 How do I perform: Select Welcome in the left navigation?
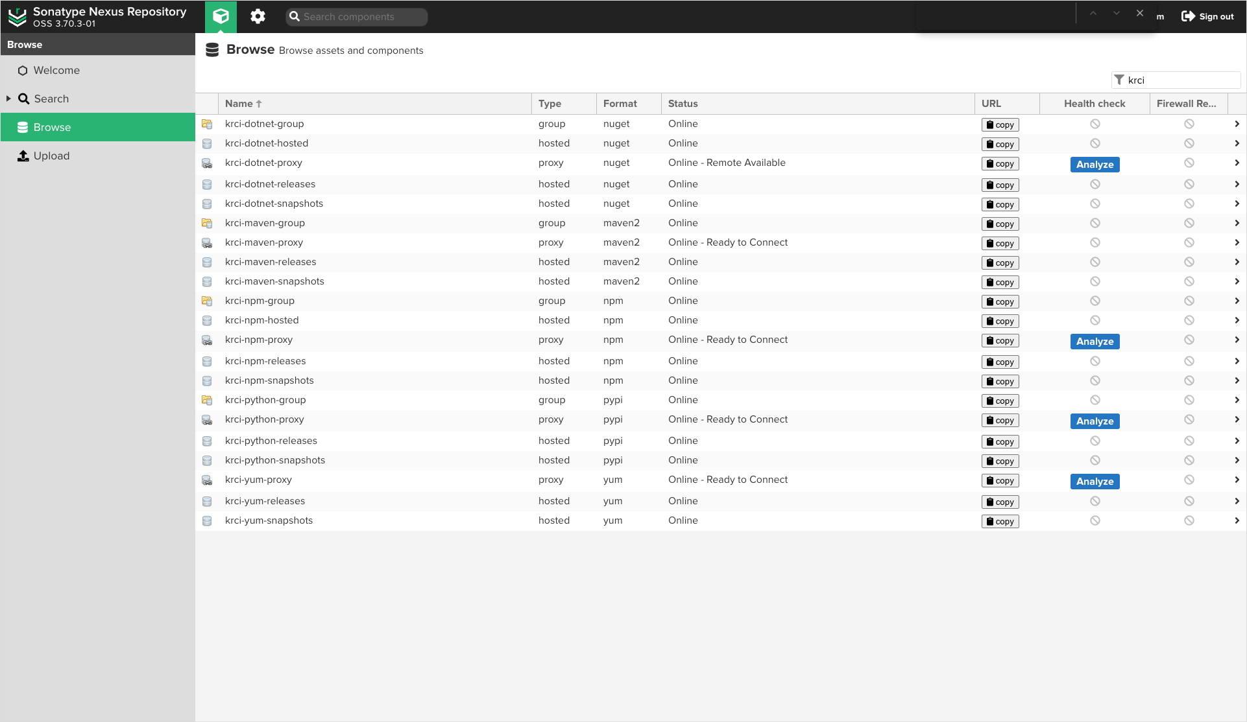click(56, 70)
